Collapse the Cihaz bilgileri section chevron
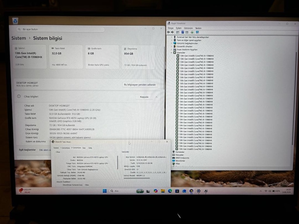 tap(157, 97)
